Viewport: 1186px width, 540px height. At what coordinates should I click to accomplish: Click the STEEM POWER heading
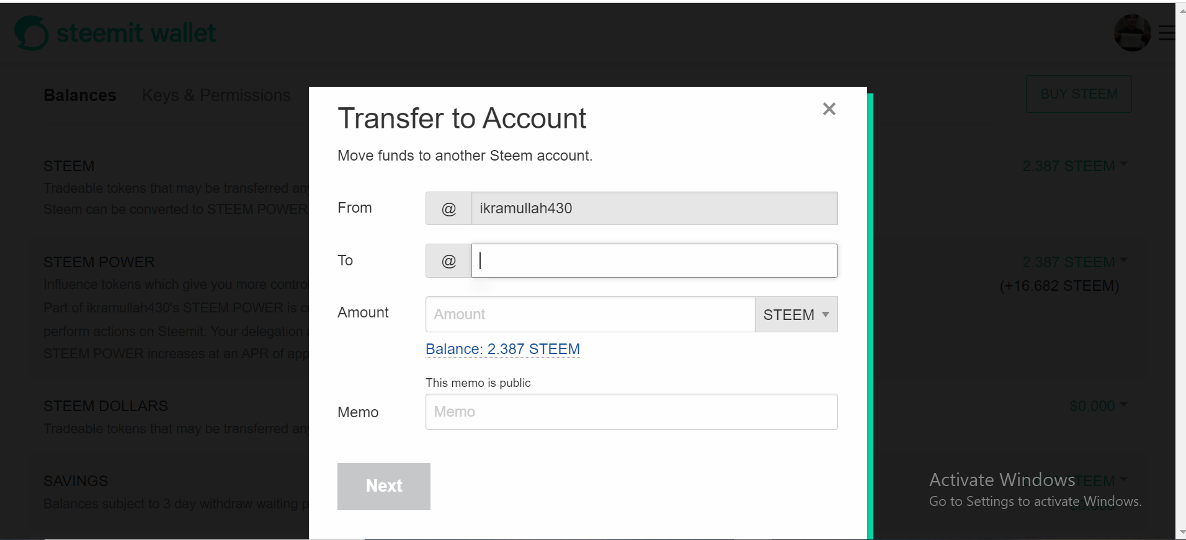99,262
